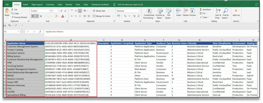Click Merge & Center
The width and height of the screenshot is (263, 103).
102,16
